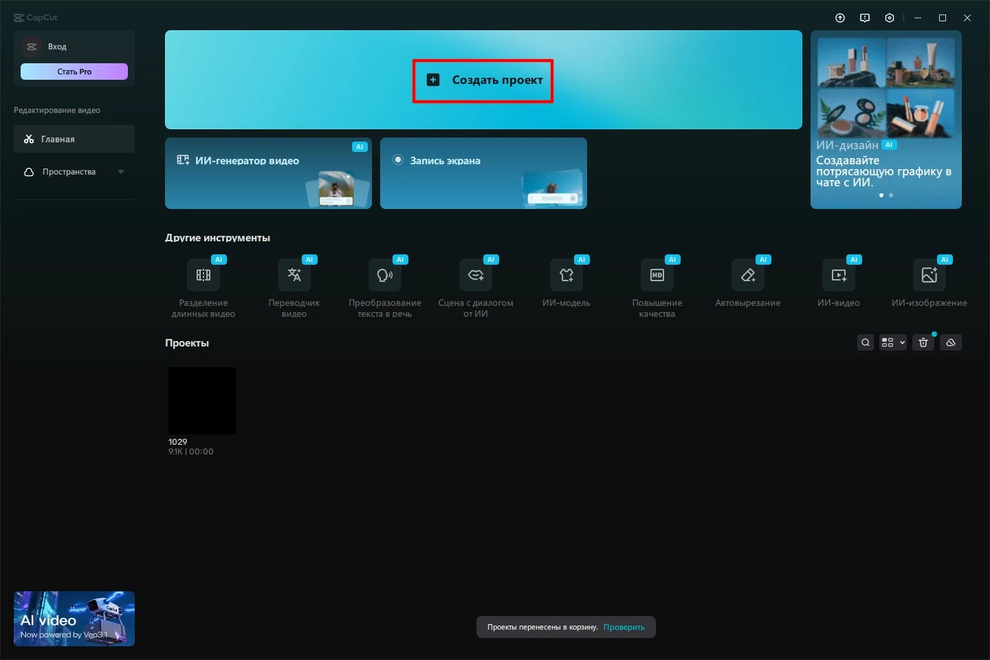Start Запись экрана screen recording

point(483,173)
